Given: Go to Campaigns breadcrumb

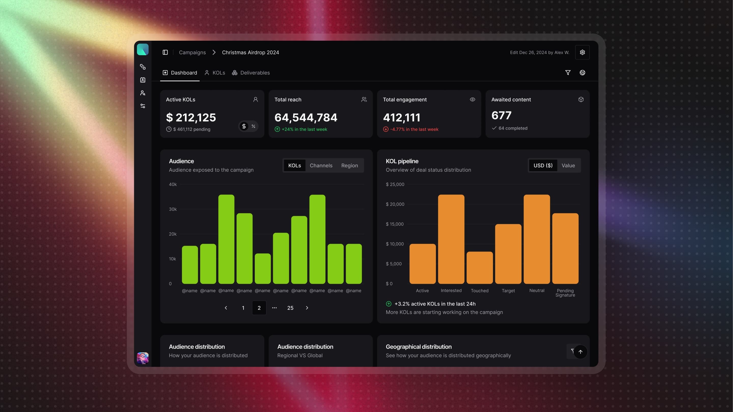Looking at the screenshot, I should [192, 52].
